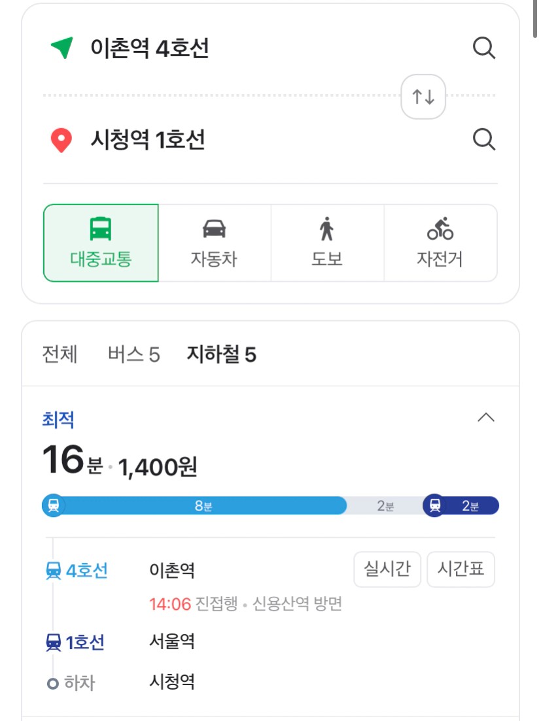Click the 8분 blue route segment bar
The image size is (541, 721).
pos(205,506)
